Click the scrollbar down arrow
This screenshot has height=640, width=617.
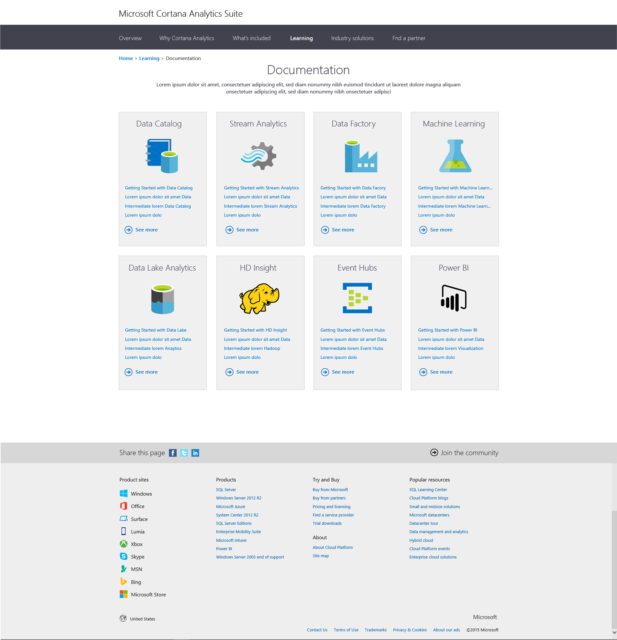click(x=614, y=633)
